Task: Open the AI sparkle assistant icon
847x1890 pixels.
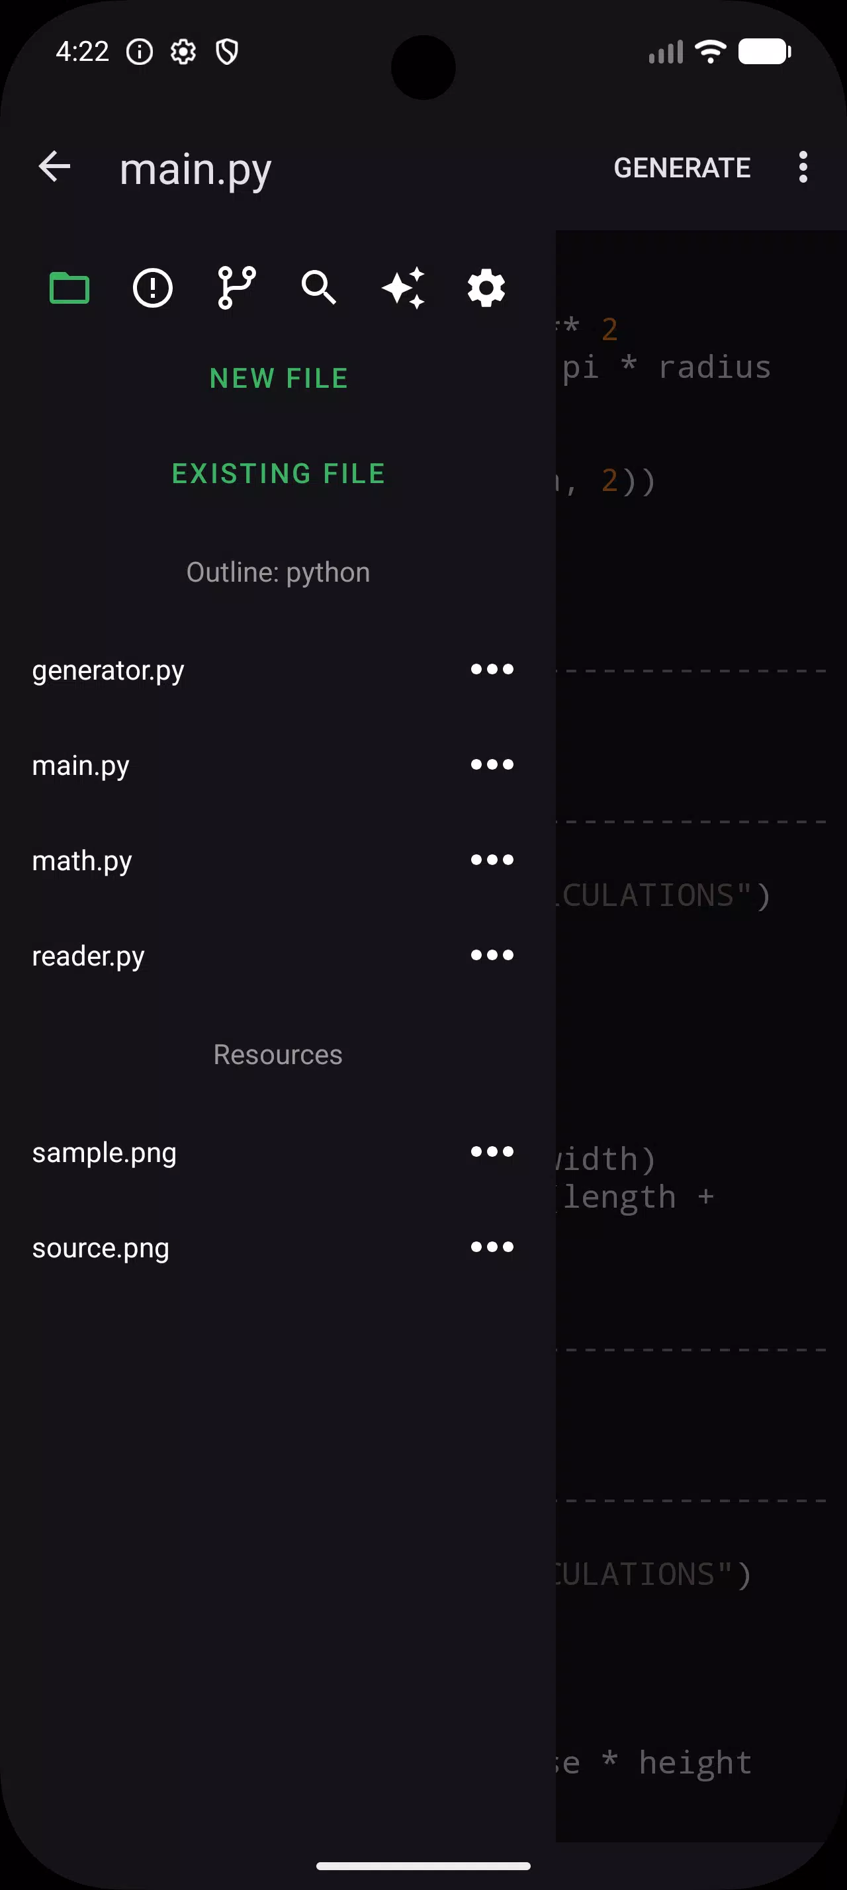Action: [404, 288]
